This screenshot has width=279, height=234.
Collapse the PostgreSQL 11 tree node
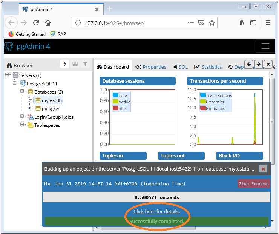(x=15, y=83)
